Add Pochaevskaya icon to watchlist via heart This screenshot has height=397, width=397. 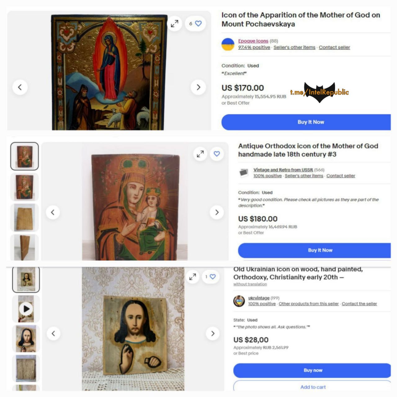click(x=195, y=23)
